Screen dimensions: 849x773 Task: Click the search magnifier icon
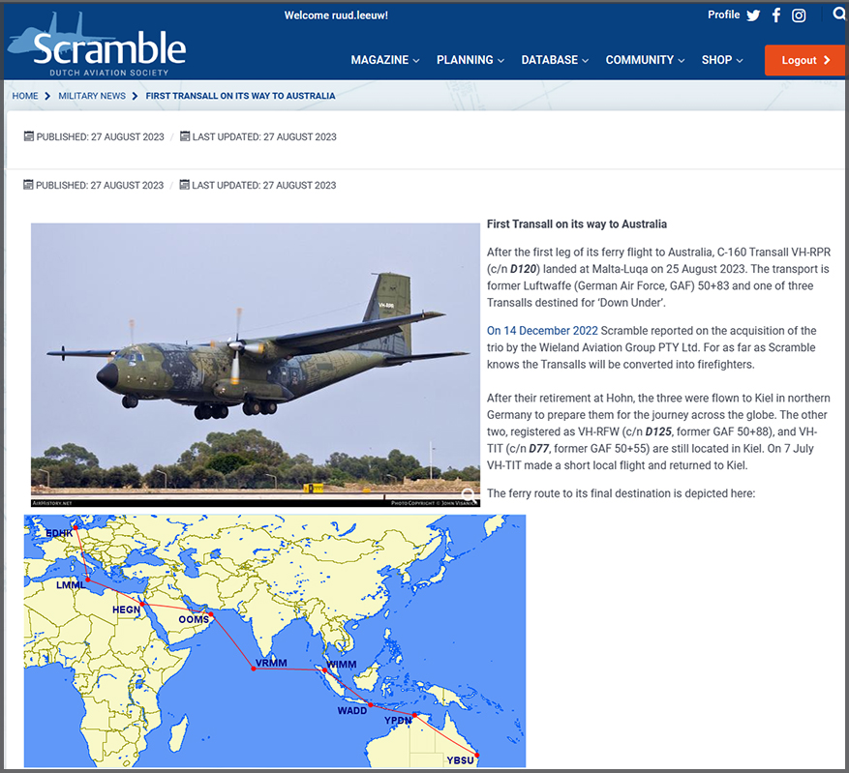[x=838, y=14]
